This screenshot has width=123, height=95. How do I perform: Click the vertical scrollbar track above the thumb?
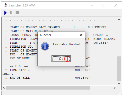pos(119,39)
